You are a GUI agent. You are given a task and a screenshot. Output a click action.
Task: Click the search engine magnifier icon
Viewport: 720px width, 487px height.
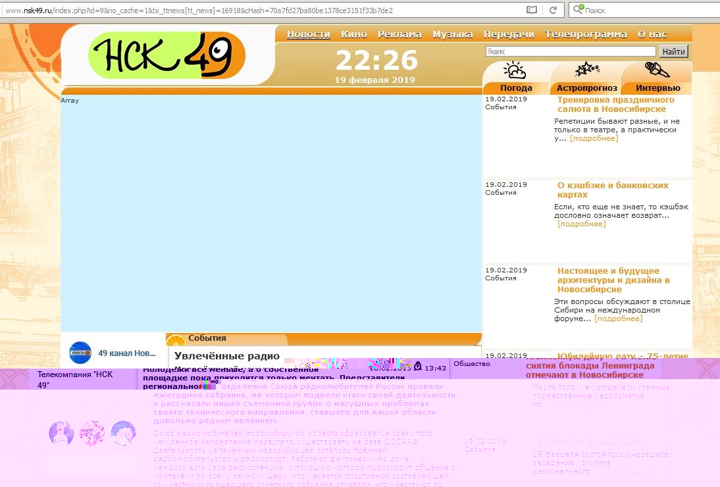click(x=577, y=10)
